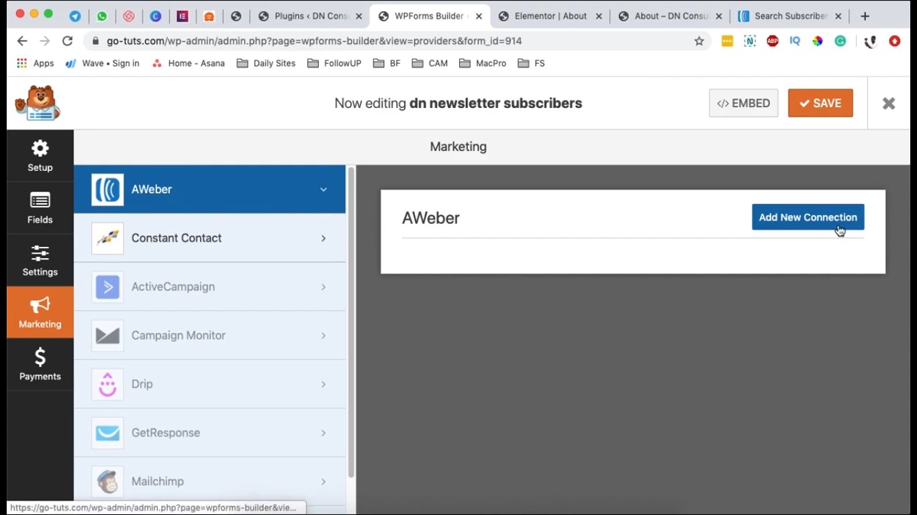Viewport: 917px width, 515px height.
Task: Click the provider list scrollbar
Action: click(x=350, y=322)
